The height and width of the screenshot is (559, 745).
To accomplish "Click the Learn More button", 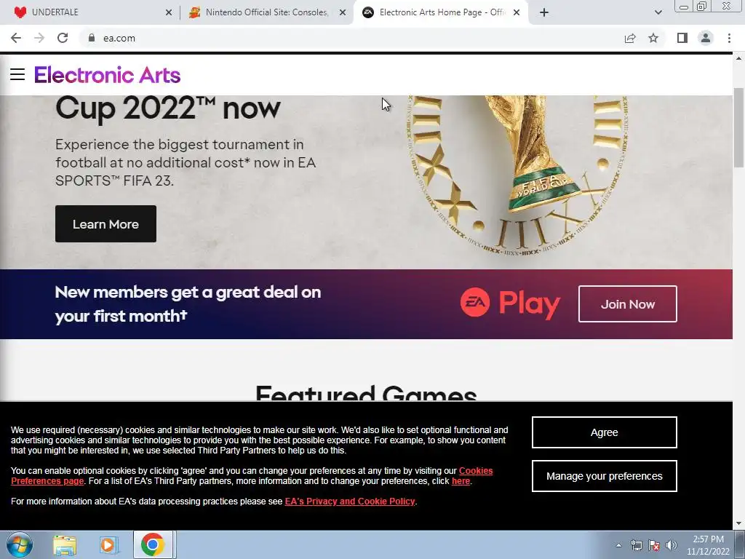I will (105, 224).
